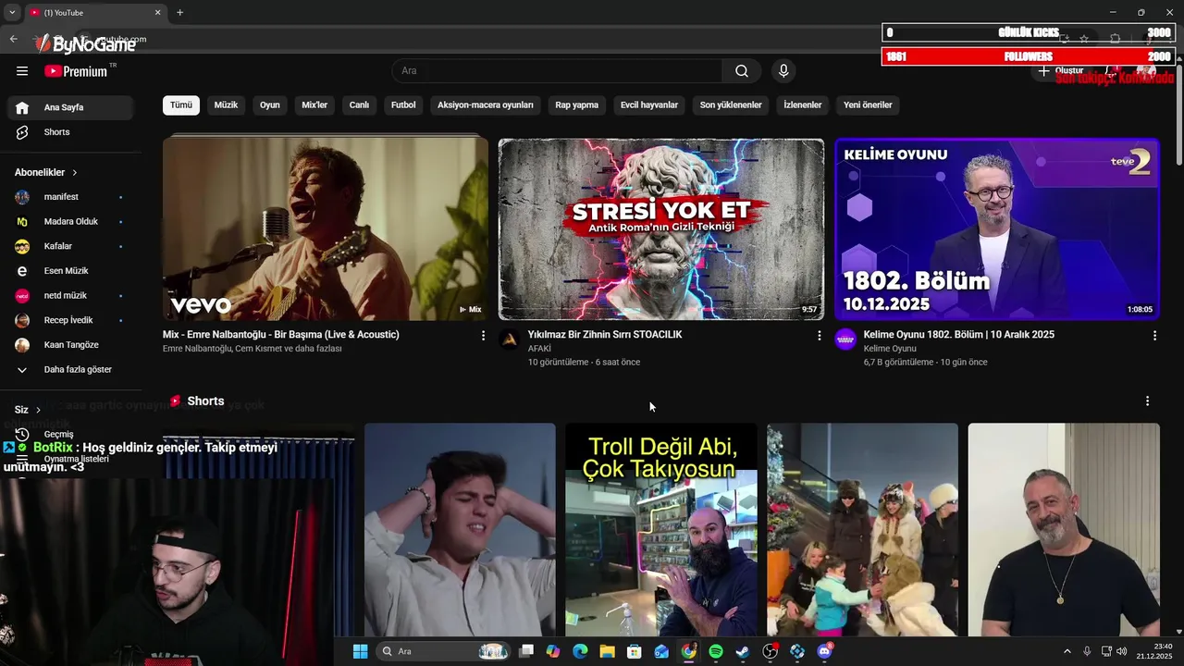
Task: Open the netd müzik subscription
Action: point(70,296)
